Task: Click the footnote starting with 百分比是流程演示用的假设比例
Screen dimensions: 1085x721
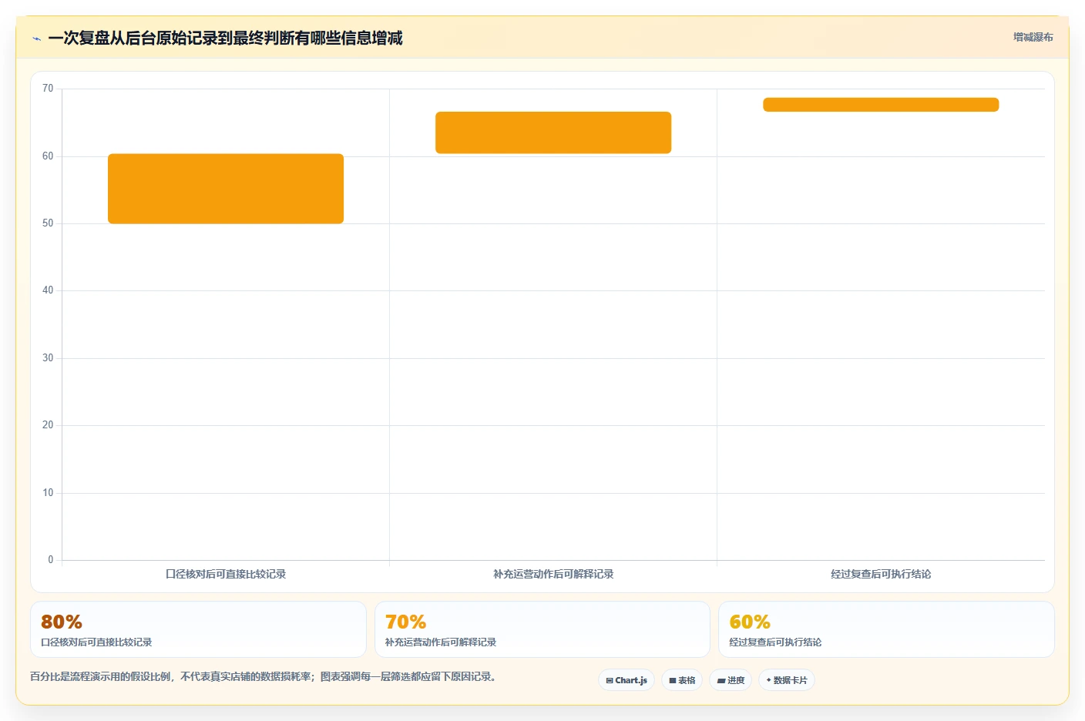Action: click(265, 677)
